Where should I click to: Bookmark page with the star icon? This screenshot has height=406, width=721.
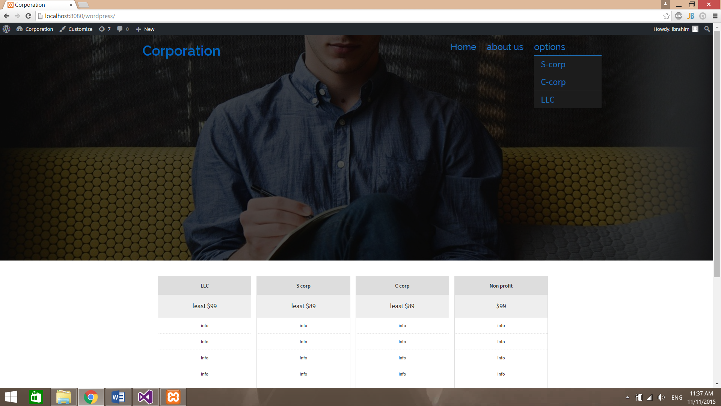[x=667, y=16]
